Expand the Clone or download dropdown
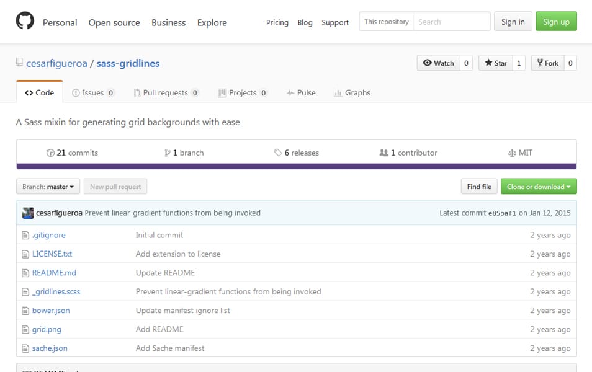The width and height of the screenshot is (592, 372). [539, 186]
